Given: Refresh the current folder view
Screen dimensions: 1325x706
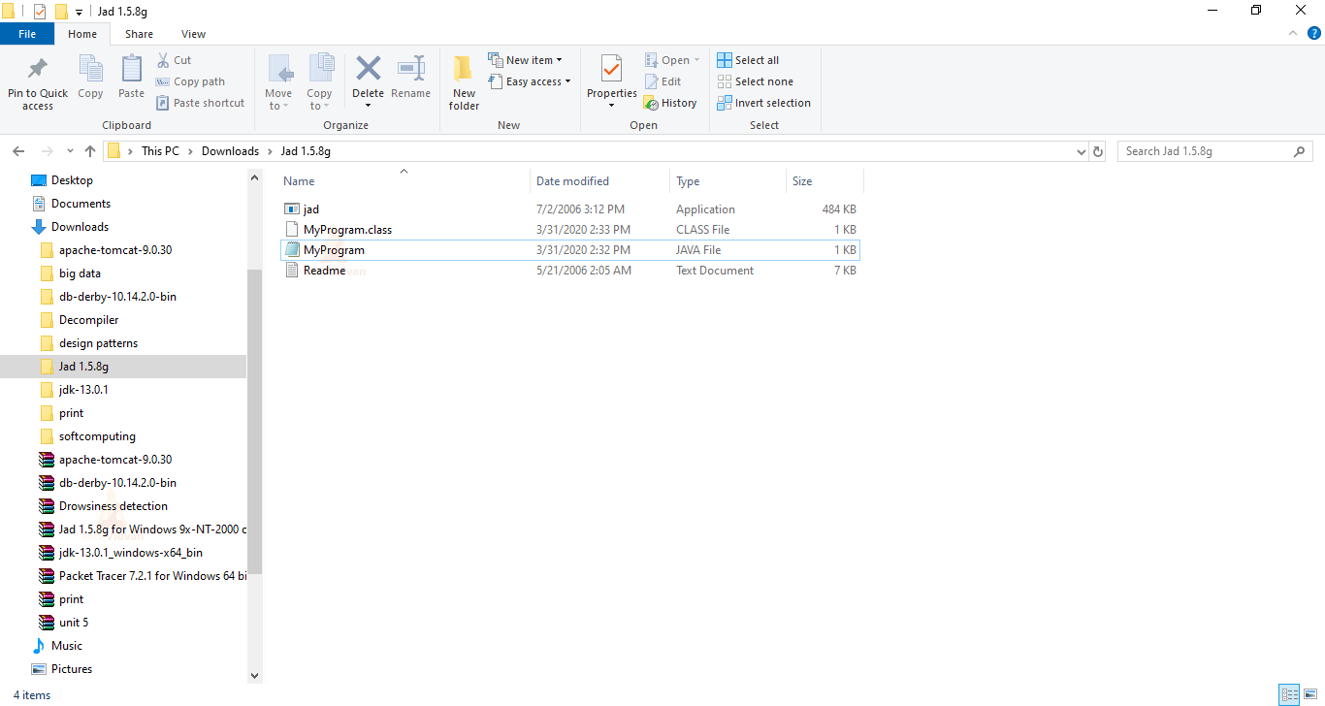Looking at the screenshot, I should click(x=1098, y=151).
